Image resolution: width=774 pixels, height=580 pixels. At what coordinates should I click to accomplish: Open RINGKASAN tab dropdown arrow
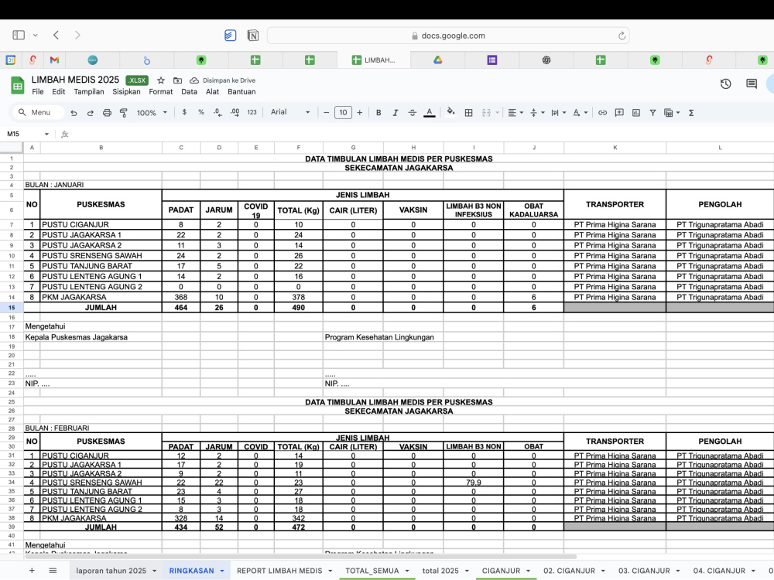(x=222, y=571)
